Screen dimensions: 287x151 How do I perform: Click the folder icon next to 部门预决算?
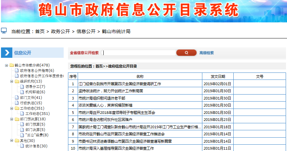tap(17, 119)
